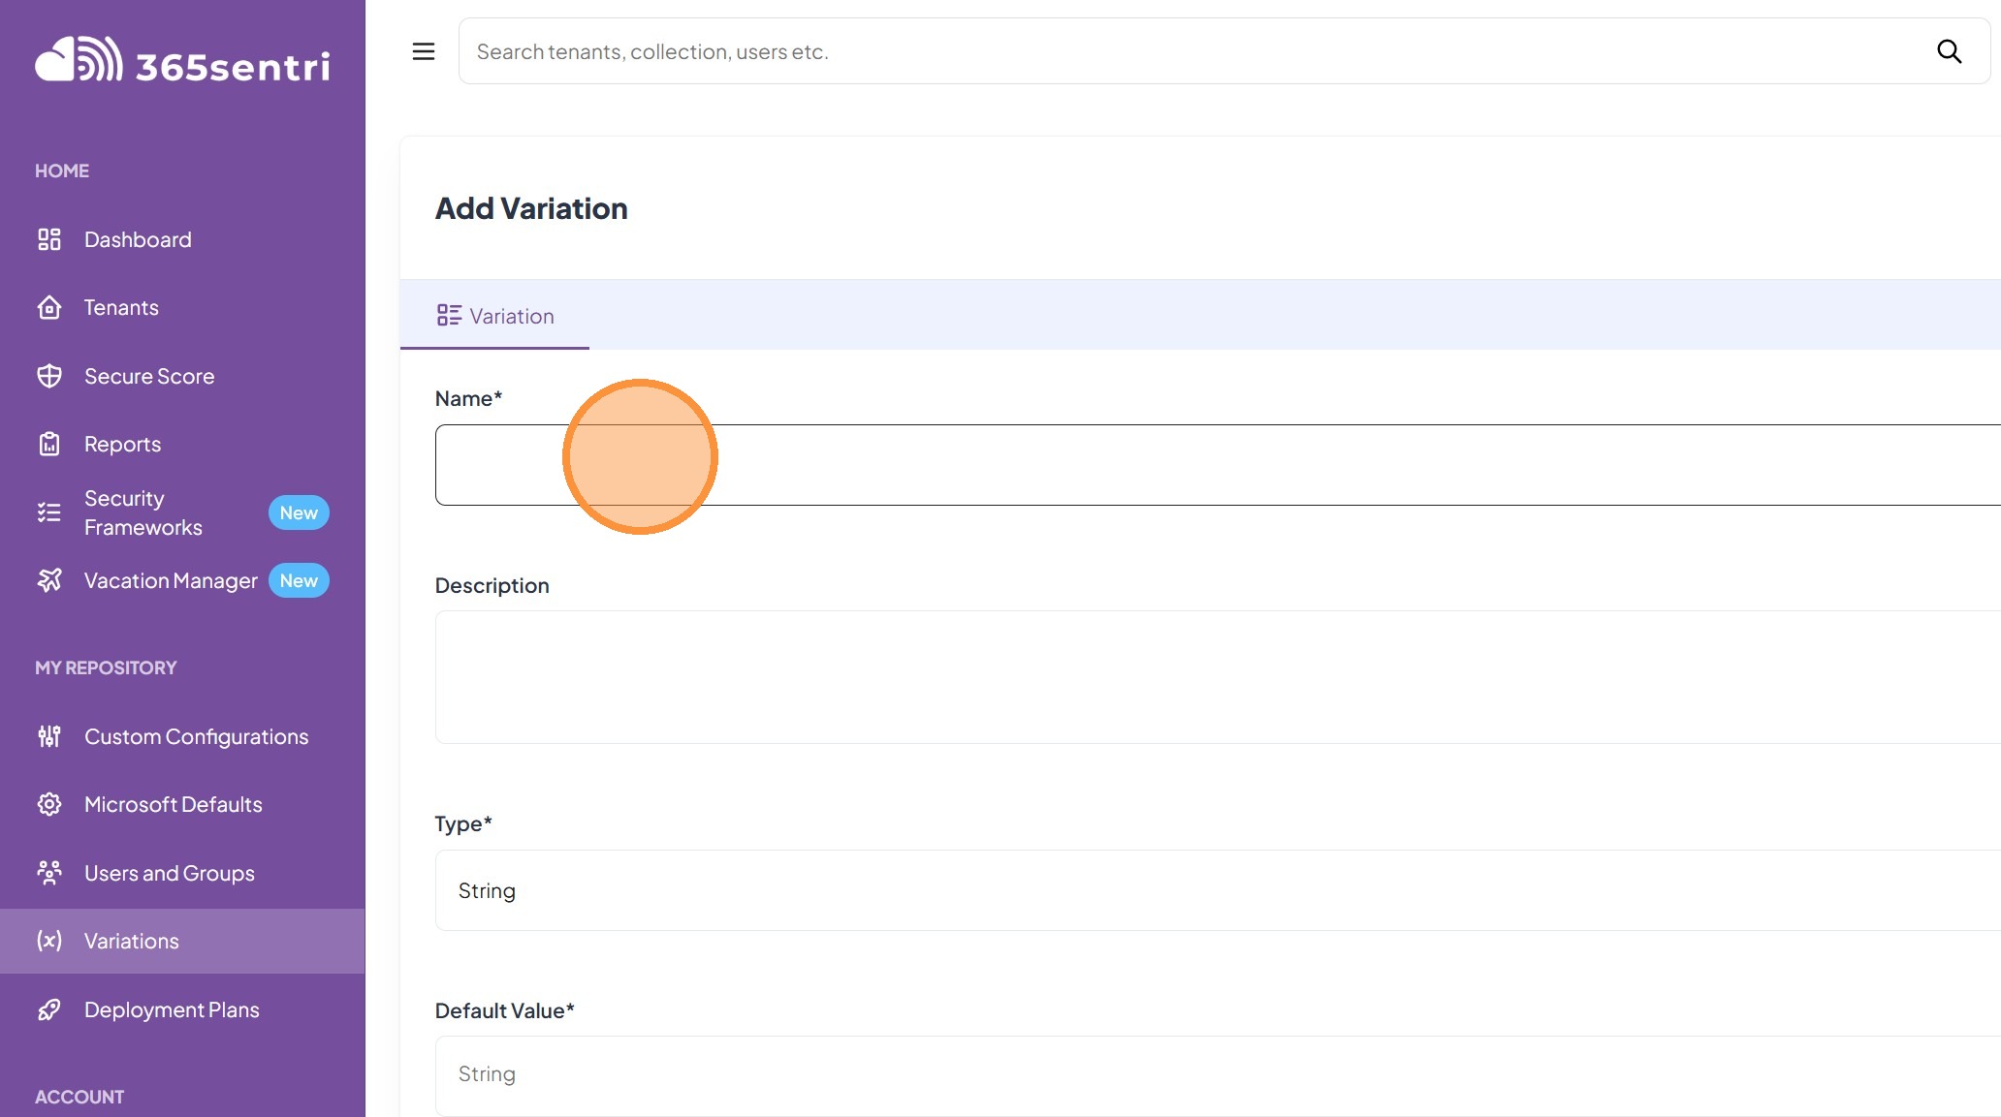Click the 365sentri logo
Viewport: 2001px width, 1117px height.
coord(182,61)
